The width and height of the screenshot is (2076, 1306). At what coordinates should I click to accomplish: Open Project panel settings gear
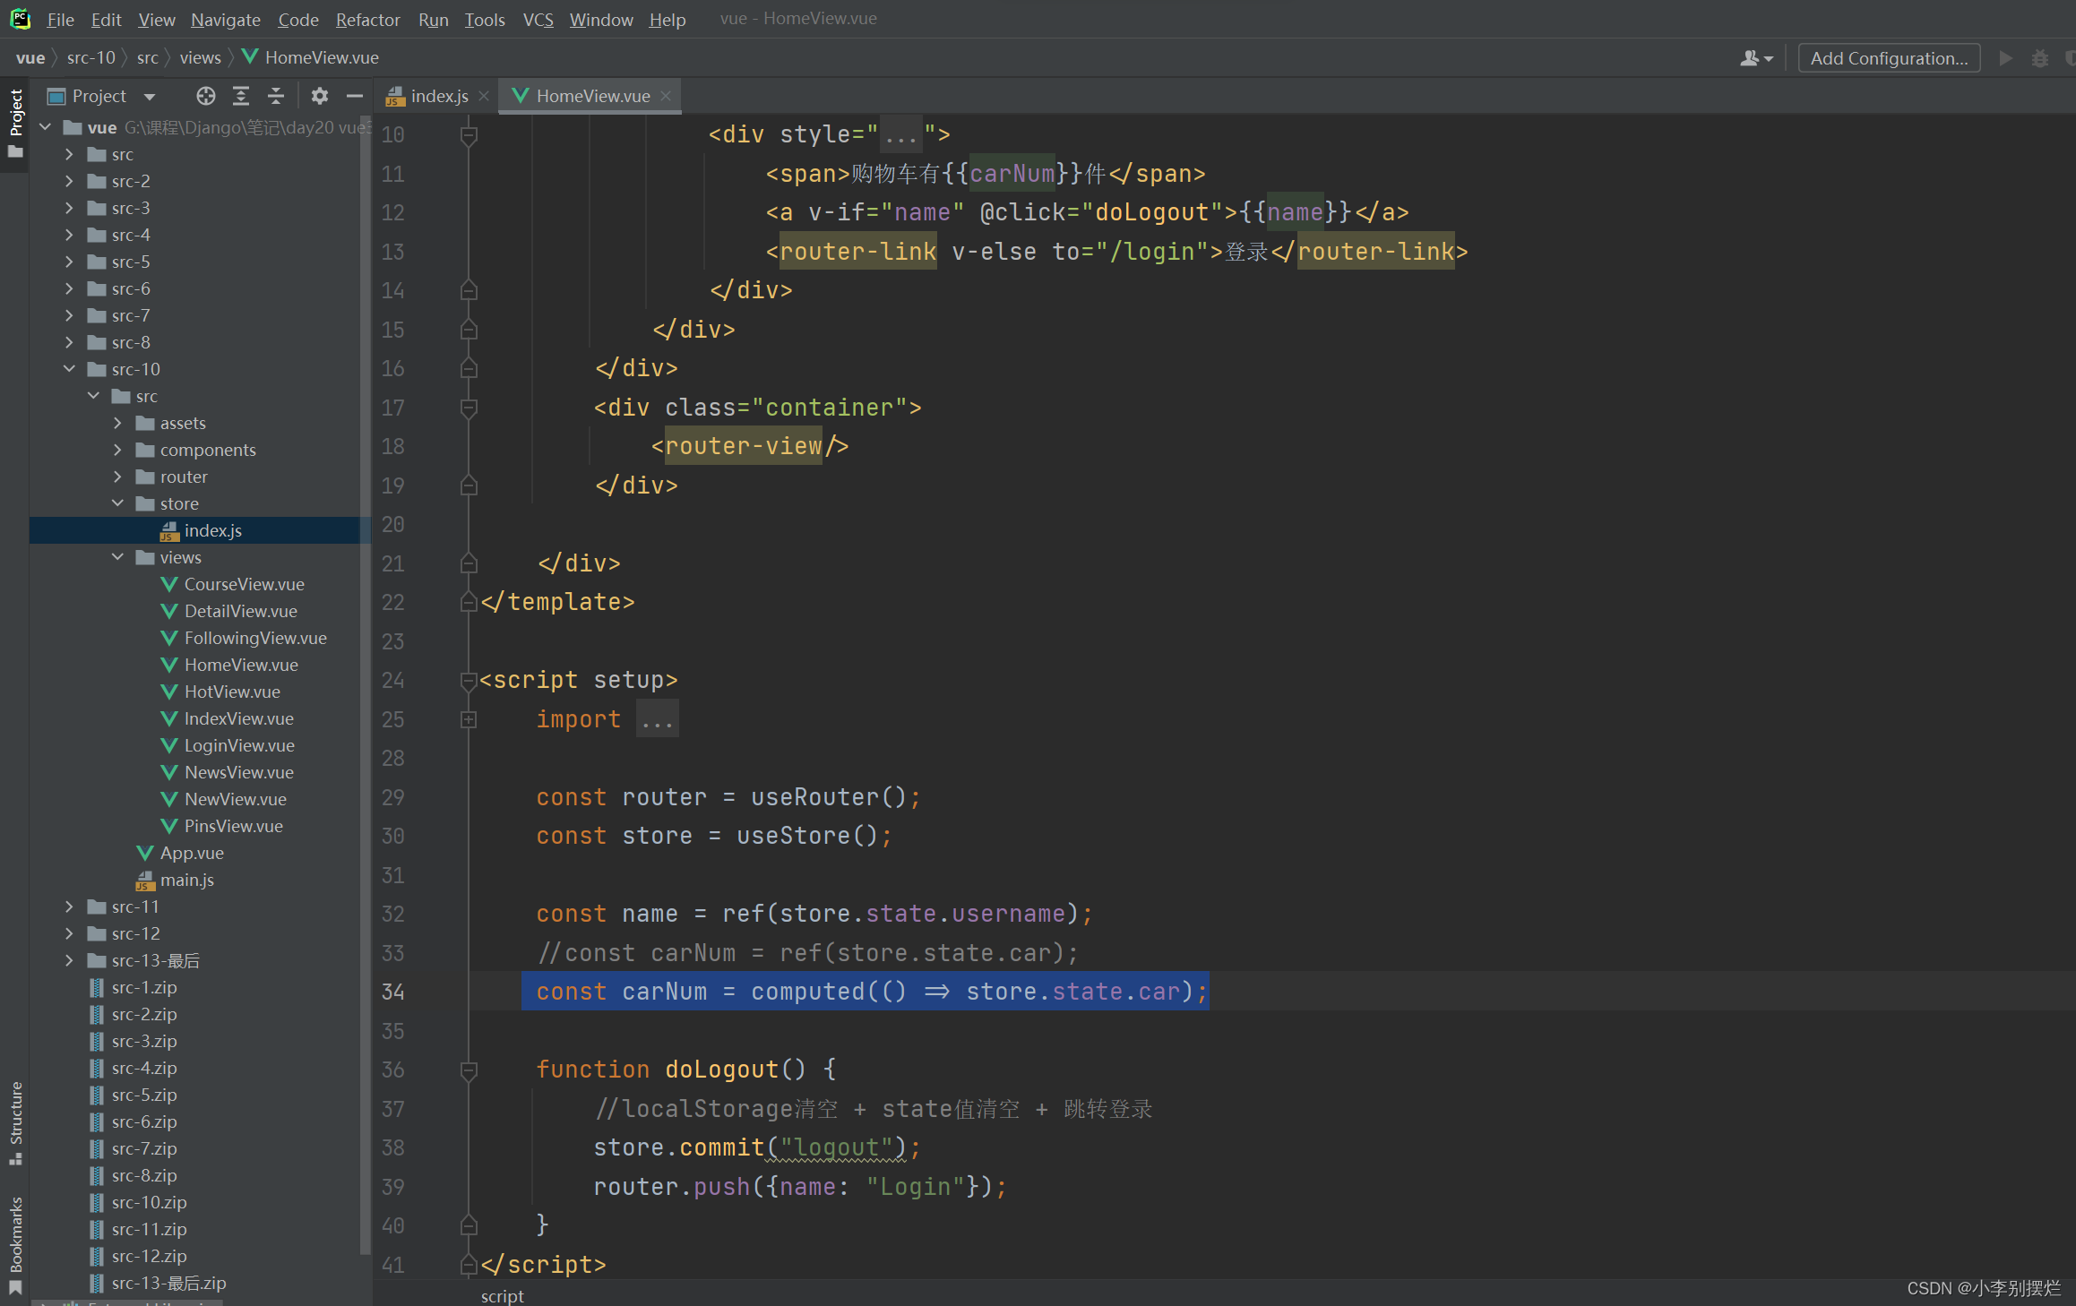tap(320, 96)
